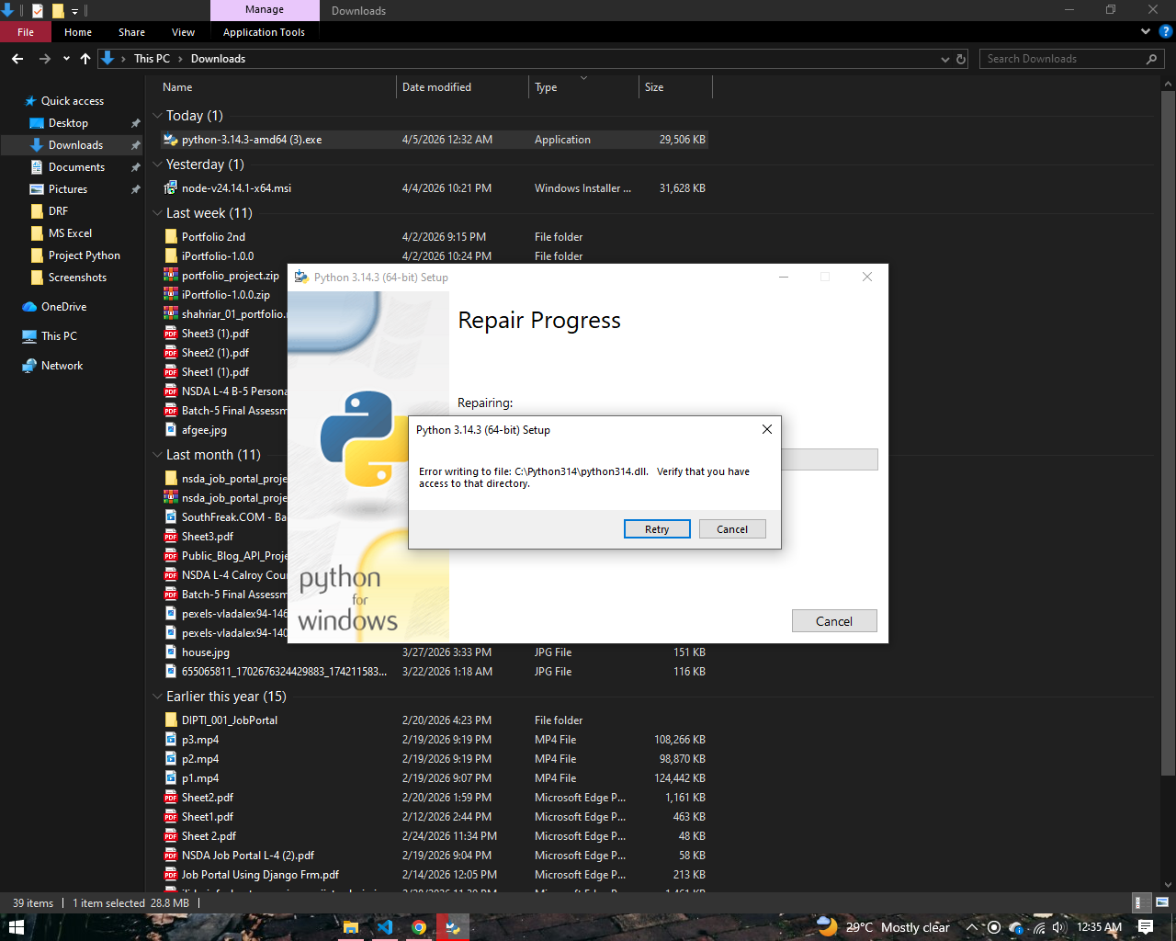Open Screenshots folder in the sidebar
Screen dimensions: 1176x941
77,278
